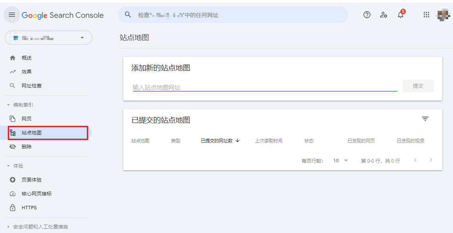Open the 概述 overview page

point(27,58)
